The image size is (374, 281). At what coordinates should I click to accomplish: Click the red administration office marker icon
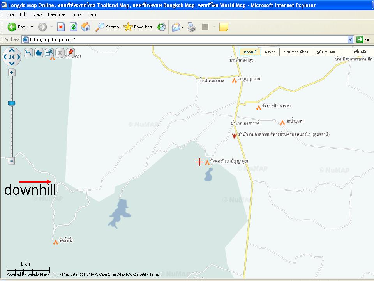tap(234, 136)
